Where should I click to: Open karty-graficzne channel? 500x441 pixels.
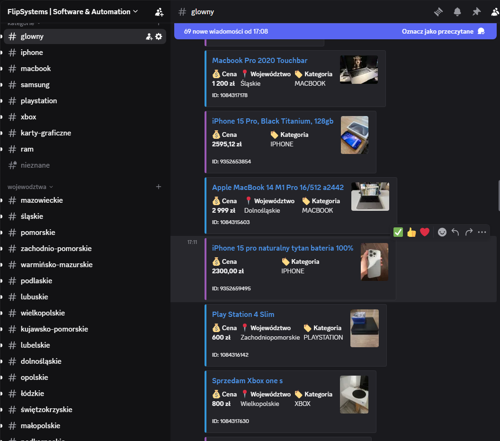(x=85, y=133)
